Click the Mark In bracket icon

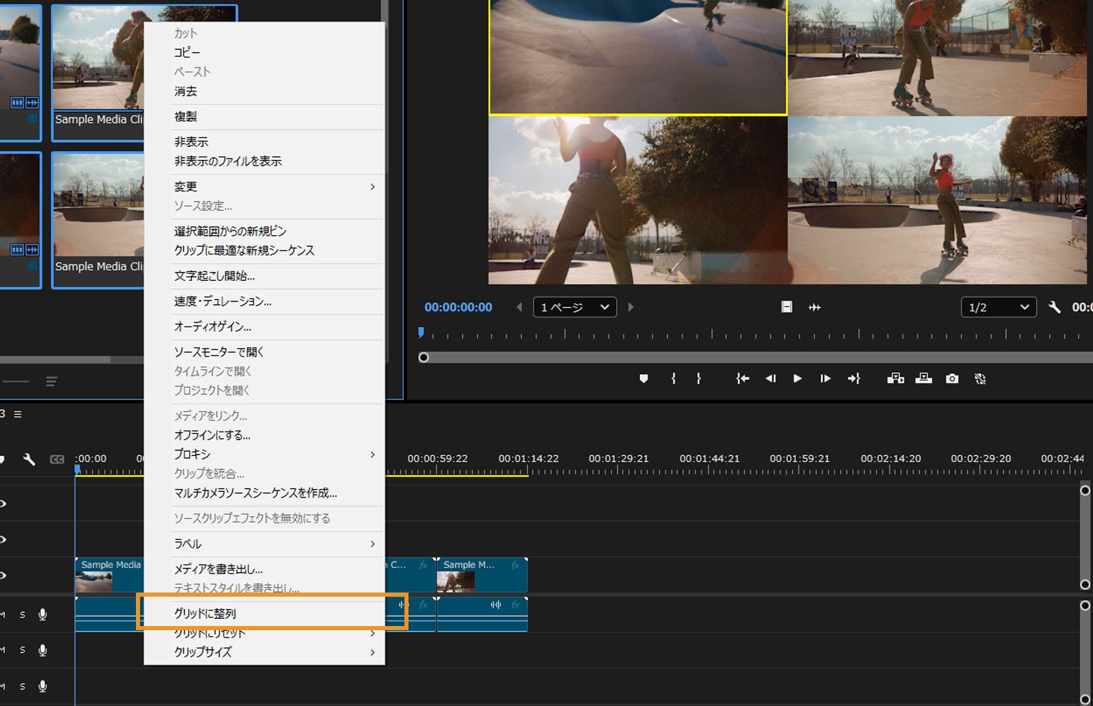[674, 379]
